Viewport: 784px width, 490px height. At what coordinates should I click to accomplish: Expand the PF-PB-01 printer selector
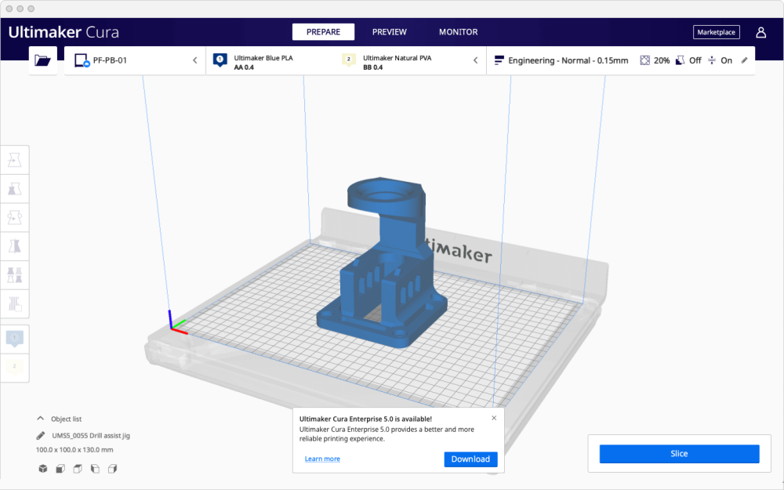pyautogui.click(x=195, y=60)
